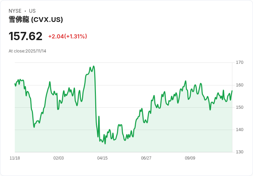
Task: Click the At close:2025/11/14 timestamp
Action: (27, 51)
